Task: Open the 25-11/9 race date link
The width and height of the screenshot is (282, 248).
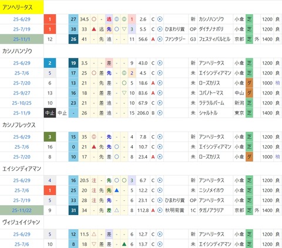Action: coord(22,113)
